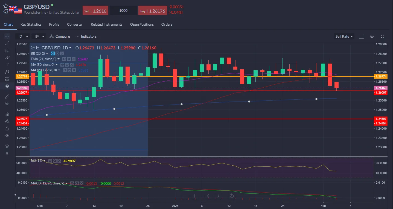Screen dimensions: 393x209
Task: Open the Related Instruments tab
Action: (106, 24)
